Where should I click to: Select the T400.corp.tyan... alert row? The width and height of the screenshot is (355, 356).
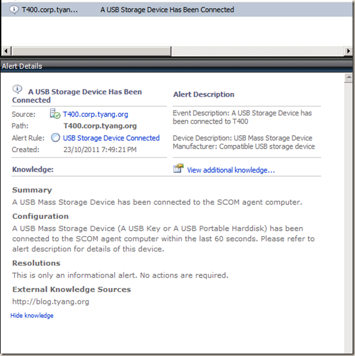click(x=177, y=10)
